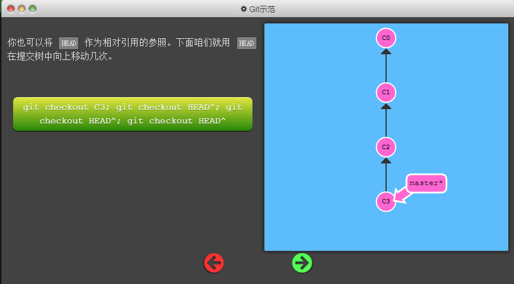Click the green next arrow button
The image size is (514, 284).
coord(302,263)
